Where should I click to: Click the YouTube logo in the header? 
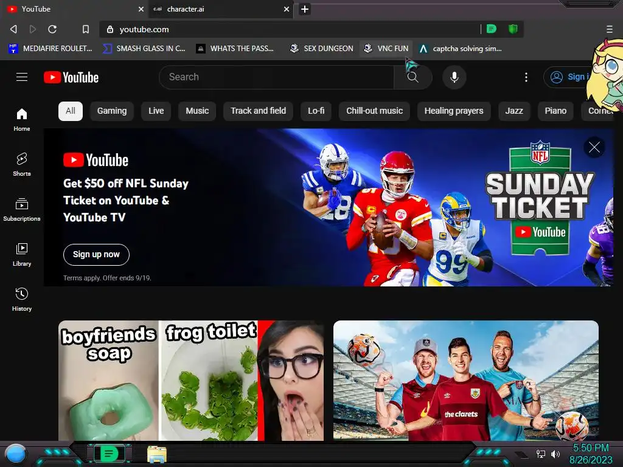71,77
